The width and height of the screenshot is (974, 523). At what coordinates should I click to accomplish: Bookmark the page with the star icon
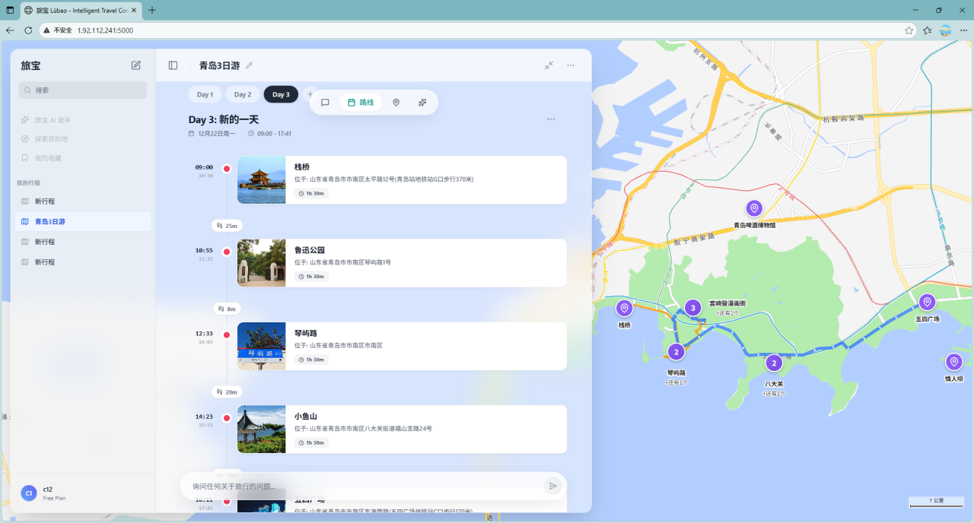[909, 30]
